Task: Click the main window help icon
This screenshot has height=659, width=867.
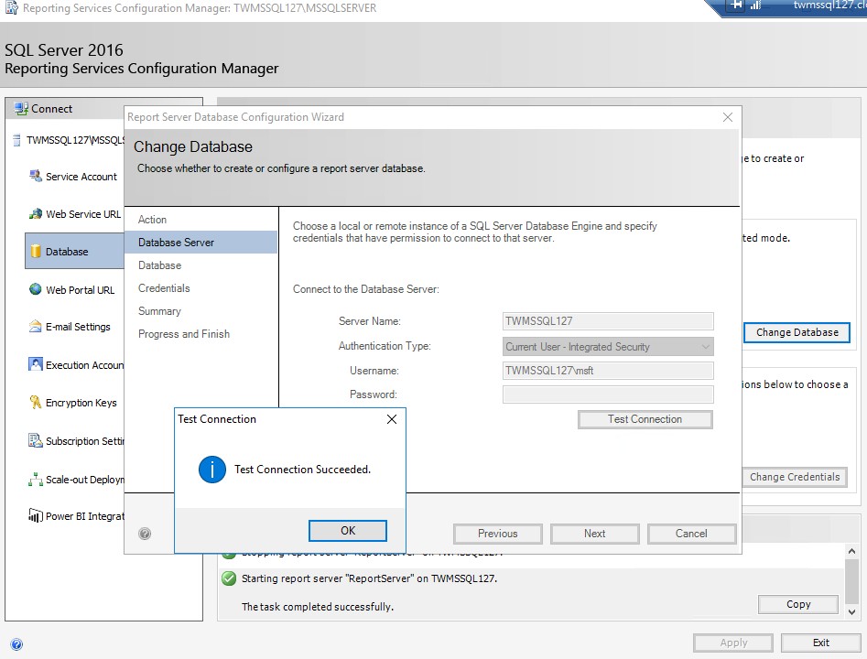Action: (x=16, y=644)
